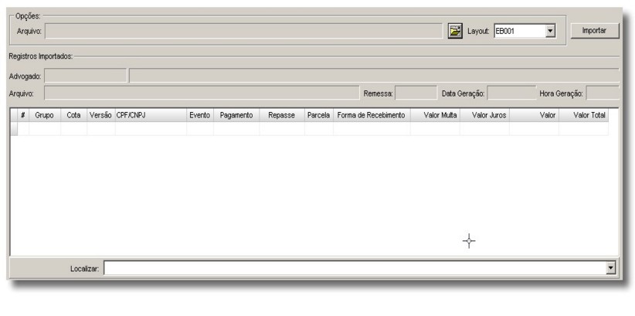Sort by the # column header
Image resolution: width=635 pixels, height=316 pixels.
23,115
